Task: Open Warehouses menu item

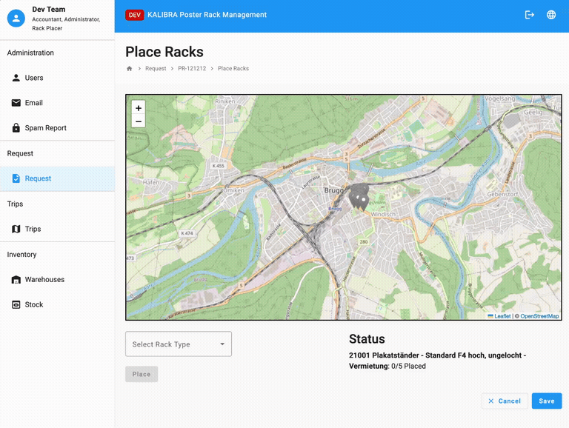Action: 57,280
